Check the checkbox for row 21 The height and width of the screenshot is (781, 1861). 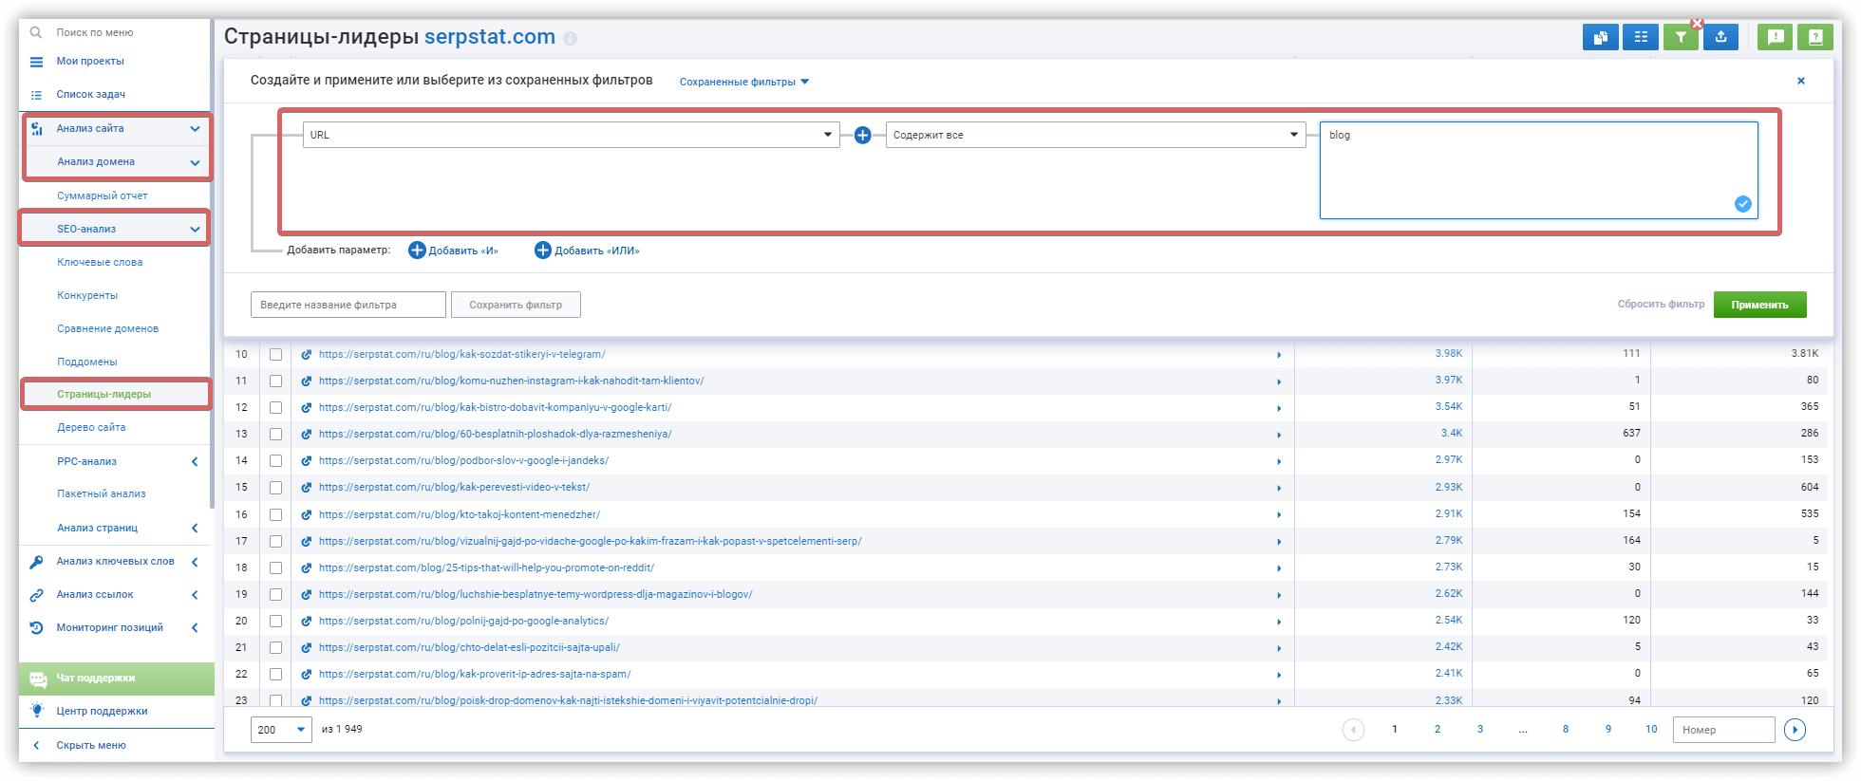pos(275,648)
